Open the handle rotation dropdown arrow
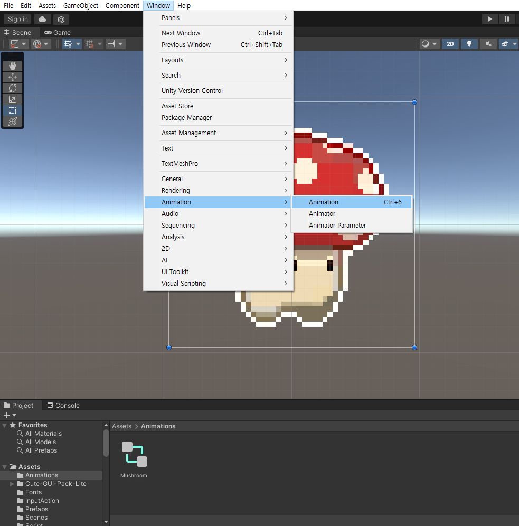 point(46,44)
